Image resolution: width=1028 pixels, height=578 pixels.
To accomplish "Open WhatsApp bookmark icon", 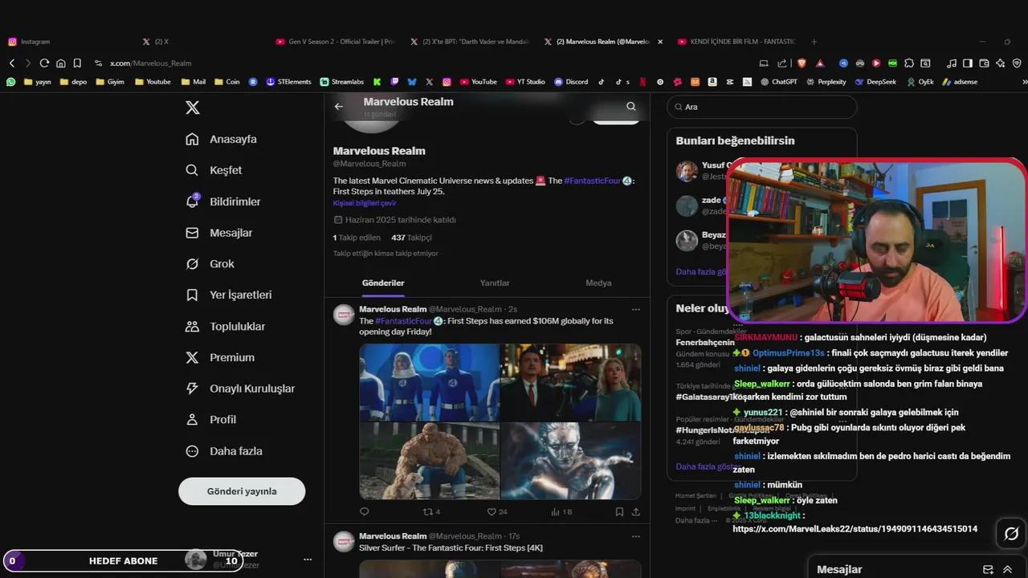I will coord(11,82).
